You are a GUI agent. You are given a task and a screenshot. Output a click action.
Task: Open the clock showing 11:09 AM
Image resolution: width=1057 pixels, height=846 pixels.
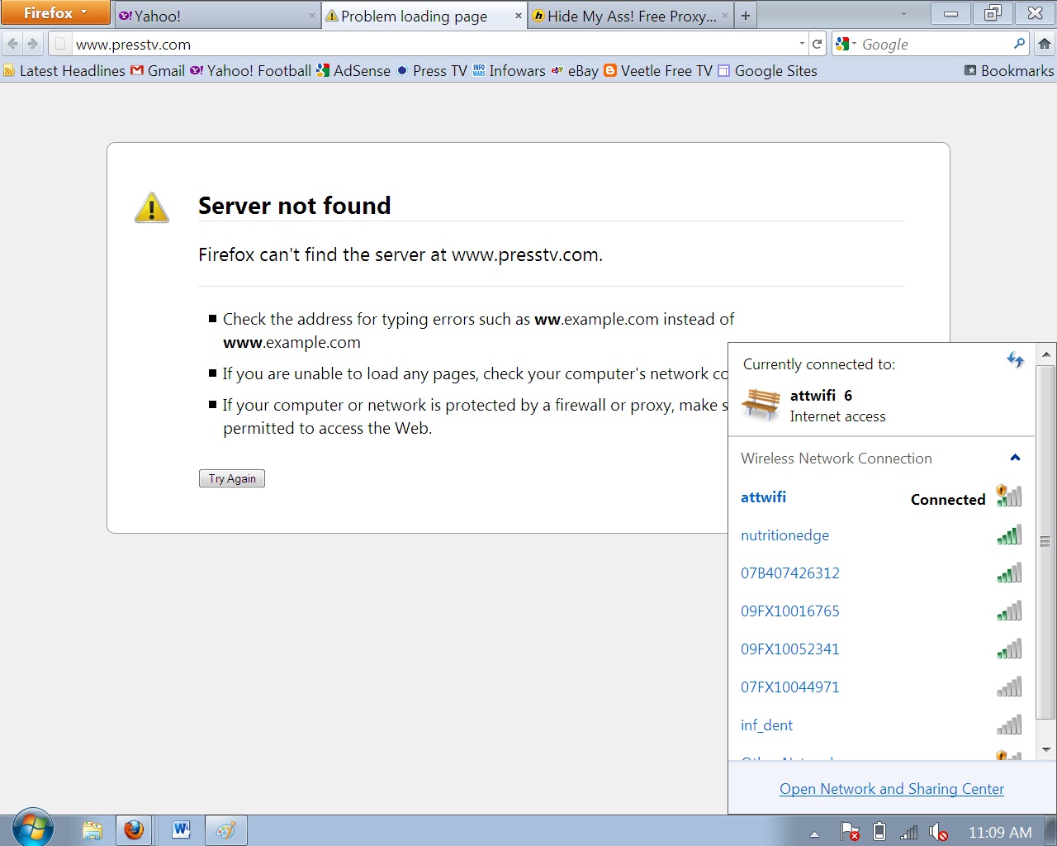click(x=1000, y=833)
